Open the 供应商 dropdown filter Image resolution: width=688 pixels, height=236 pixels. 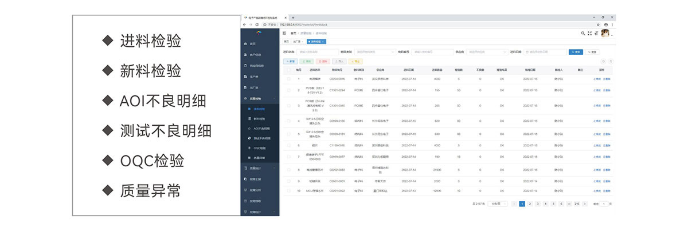pyautogui.click(x=486, y=52)
